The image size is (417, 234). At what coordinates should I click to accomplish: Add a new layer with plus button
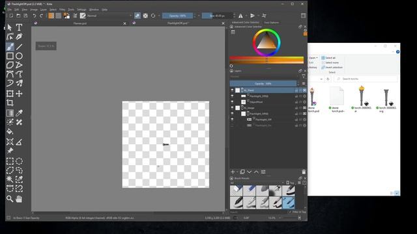[x=233, y=172]
